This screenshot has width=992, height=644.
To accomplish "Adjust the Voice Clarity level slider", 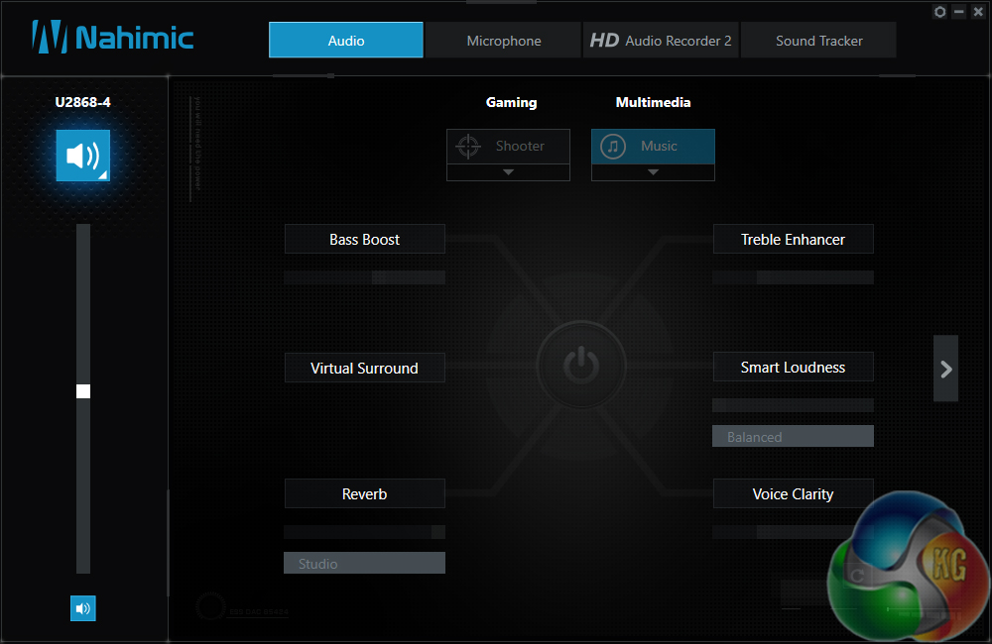I will coord(793,532).
